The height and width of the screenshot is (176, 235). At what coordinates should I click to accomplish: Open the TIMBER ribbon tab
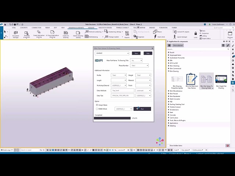pyautogui.click(x=174, y=28)
